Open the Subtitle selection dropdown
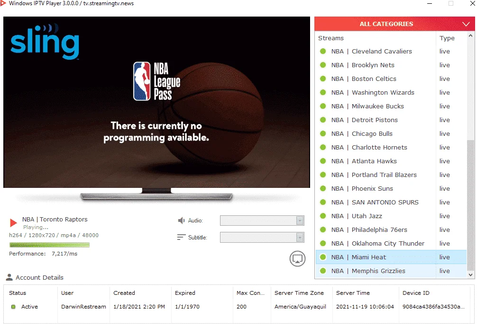The width and height of the screenshot is (477, 327). (x=262, y=238)
